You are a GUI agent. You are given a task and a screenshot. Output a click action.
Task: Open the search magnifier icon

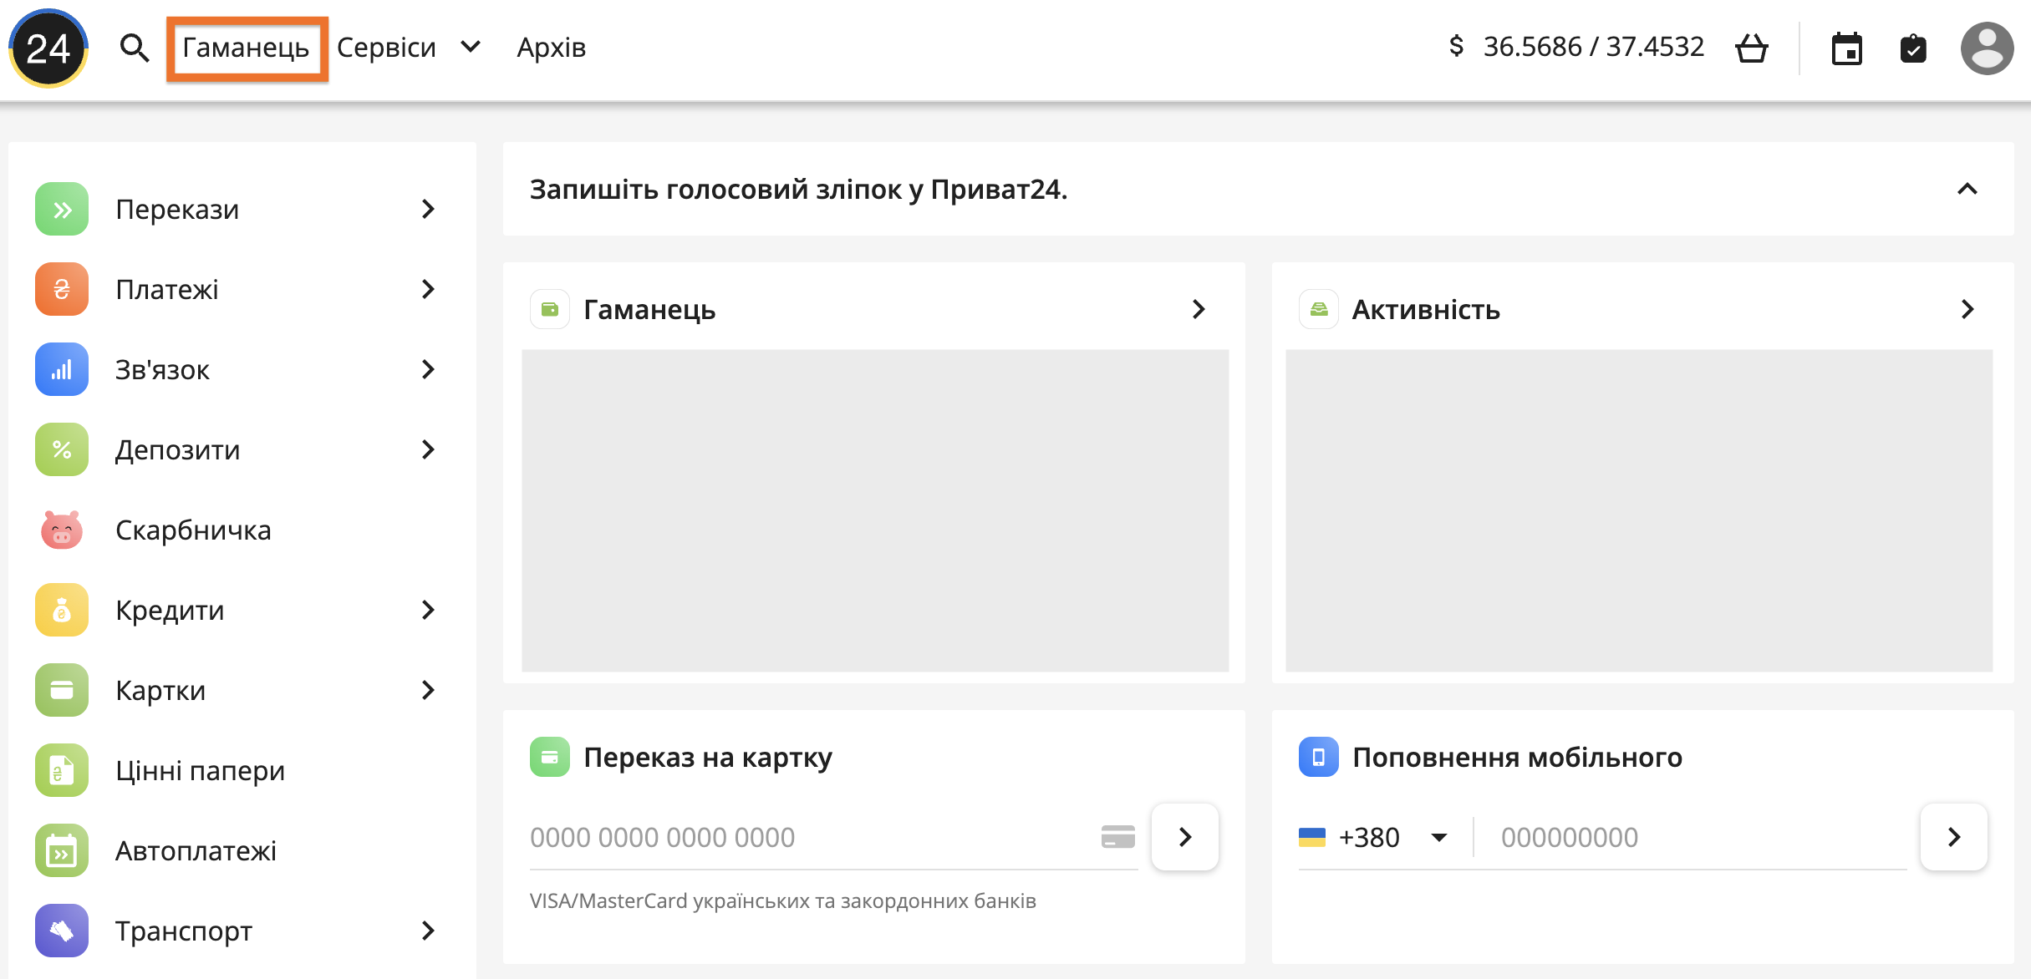134,48
